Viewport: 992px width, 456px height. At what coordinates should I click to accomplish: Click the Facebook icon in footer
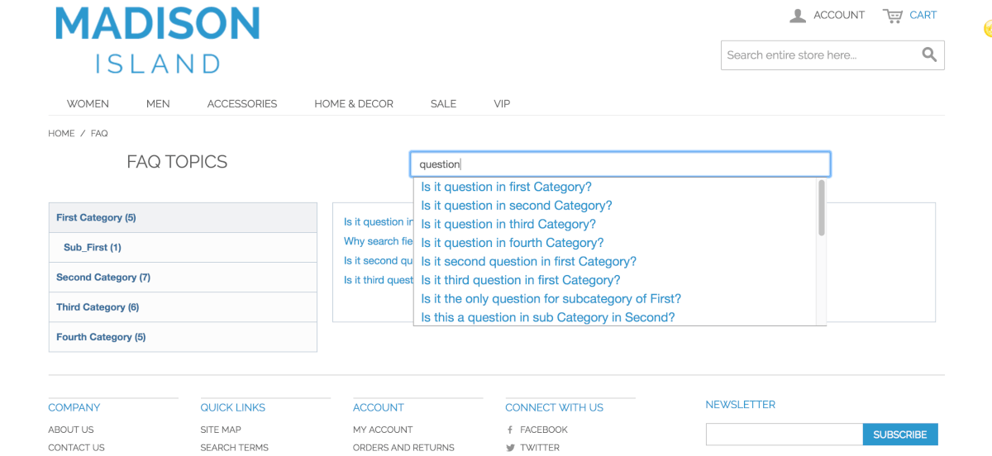pos(510,430)
